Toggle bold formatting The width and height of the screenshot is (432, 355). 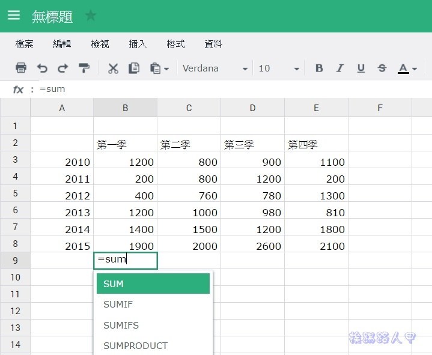319,68
